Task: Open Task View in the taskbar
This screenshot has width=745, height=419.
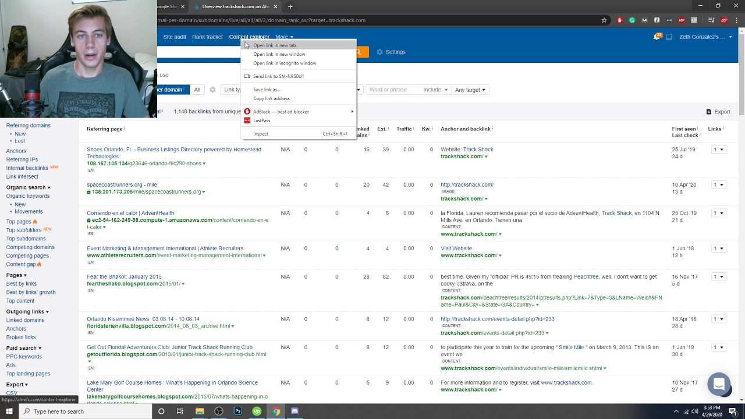Action: tap(180, 411)
